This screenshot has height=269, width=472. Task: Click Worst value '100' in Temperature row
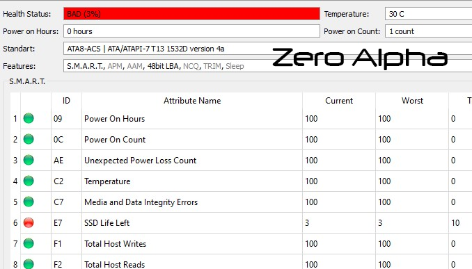pyautogui.click(x=384, y=181)
